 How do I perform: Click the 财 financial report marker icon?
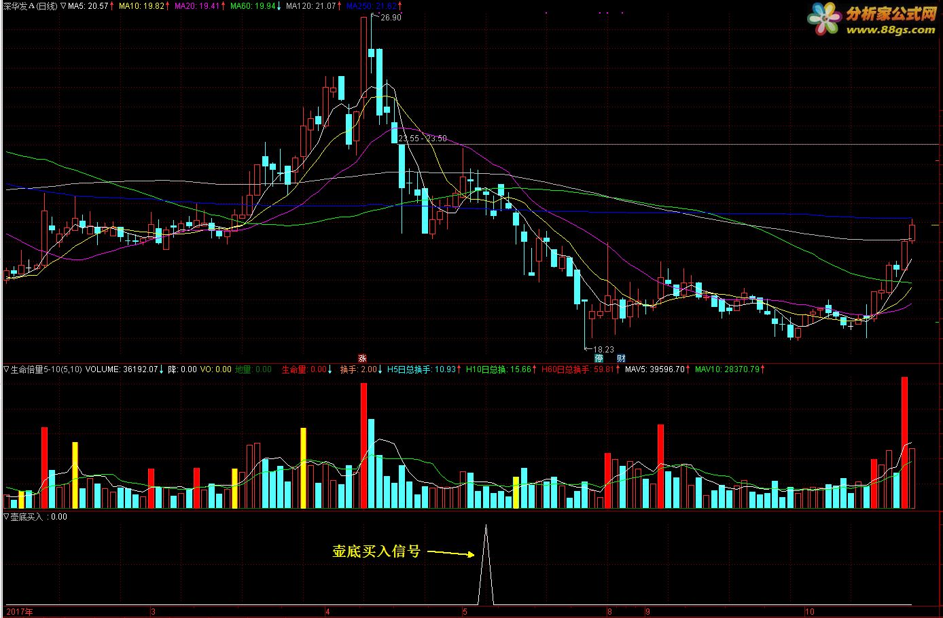coord(620,358)
